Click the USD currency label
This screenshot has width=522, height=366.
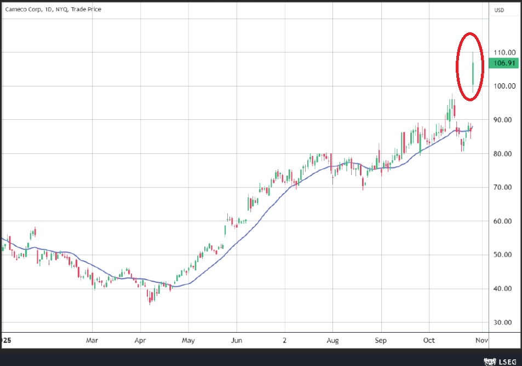pyautogui.click(x=499, y=10)
